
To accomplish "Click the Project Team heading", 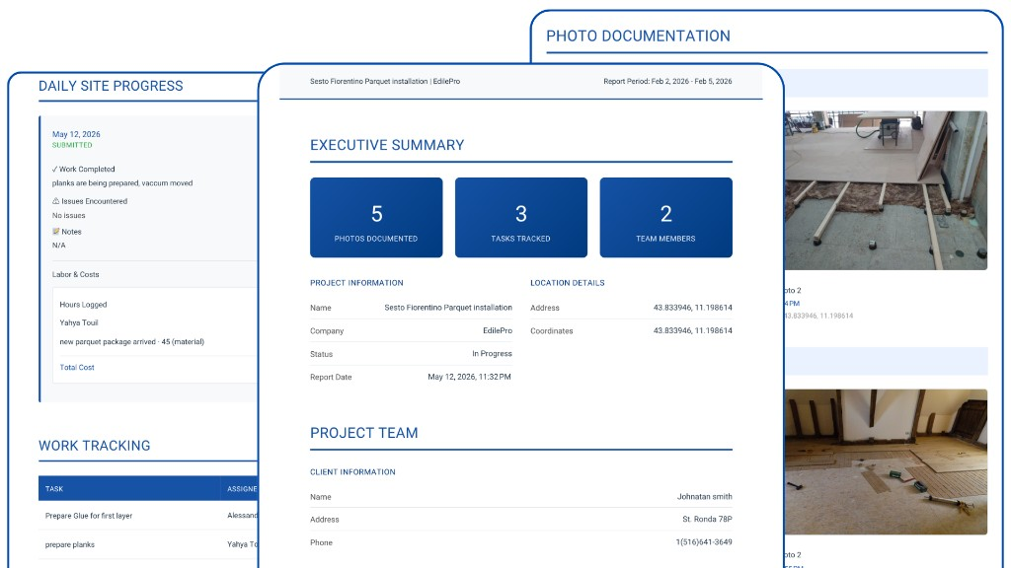I will point(363,433).
